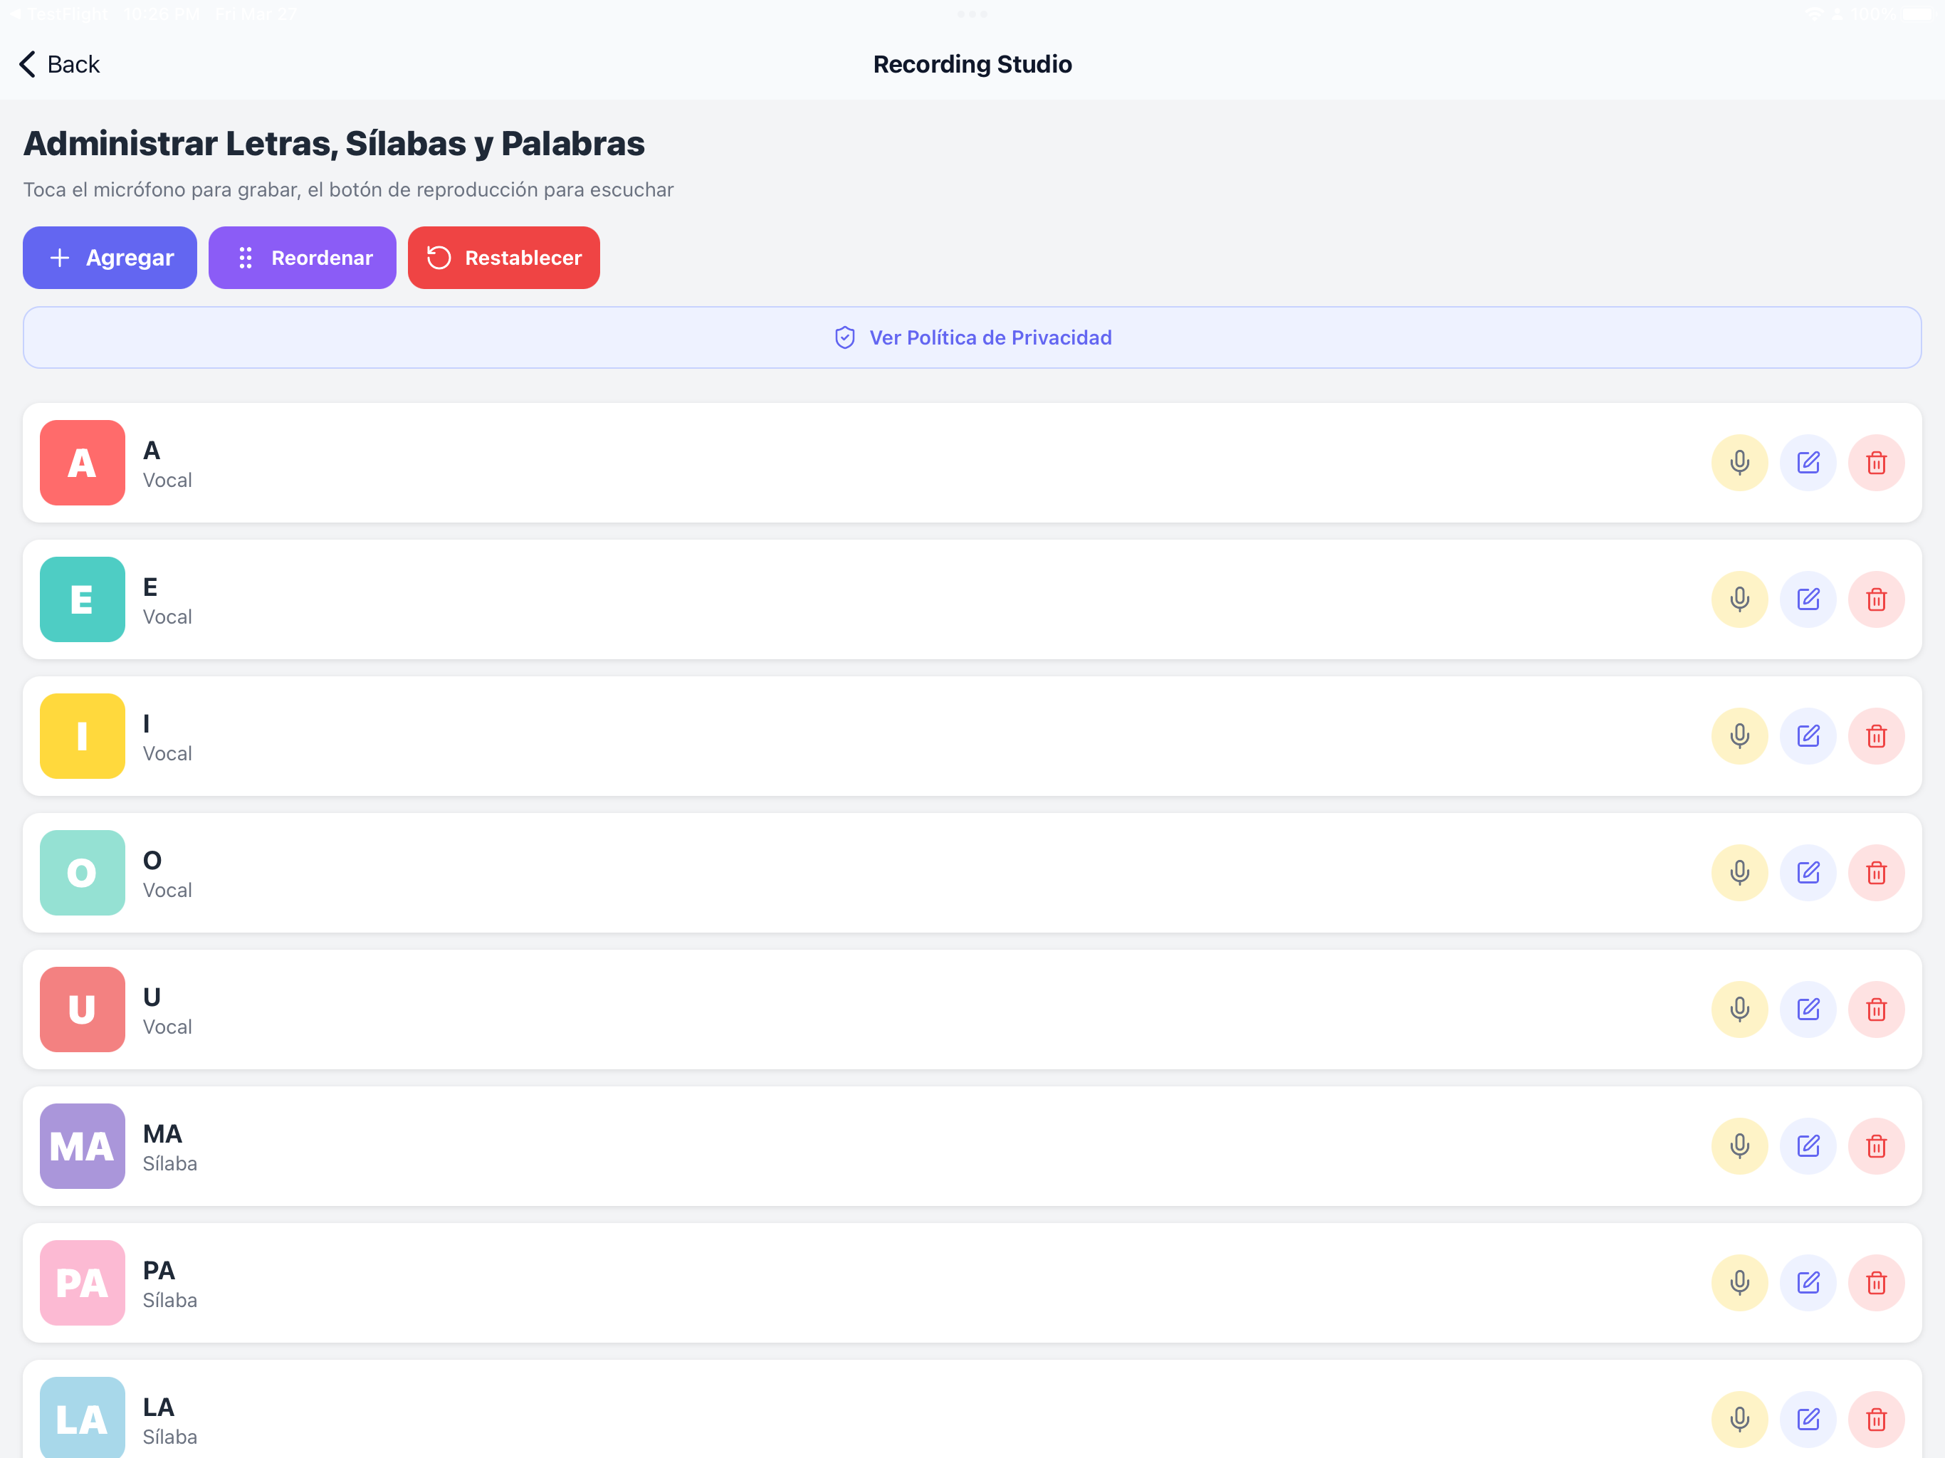Select the 'Administrar Letras, Sílabas y Palabras' heading
The height and width of the screenshot is (1458, 1945).
coord(334,143)
